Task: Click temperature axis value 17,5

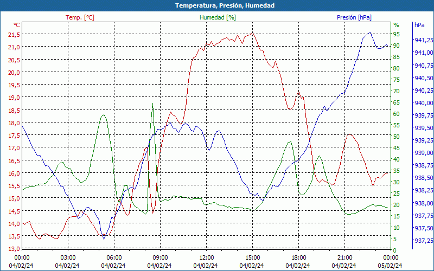Action: [x=15, y=135]
